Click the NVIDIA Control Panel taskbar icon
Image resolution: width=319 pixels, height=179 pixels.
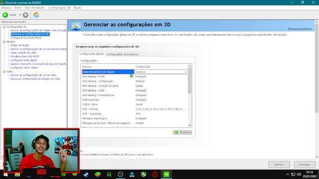[166, 175]
